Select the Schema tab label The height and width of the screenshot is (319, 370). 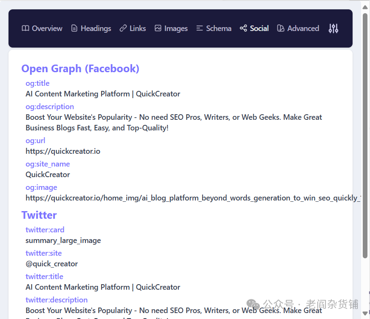click(x=219, y=28)
